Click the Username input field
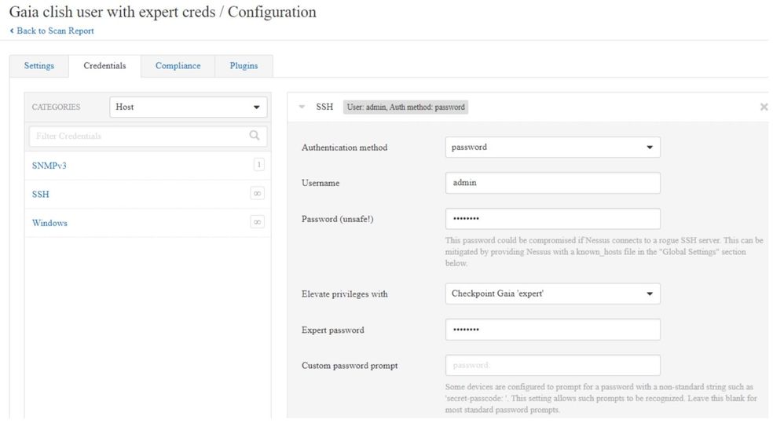The image size is (784, 434). [552, 183]
